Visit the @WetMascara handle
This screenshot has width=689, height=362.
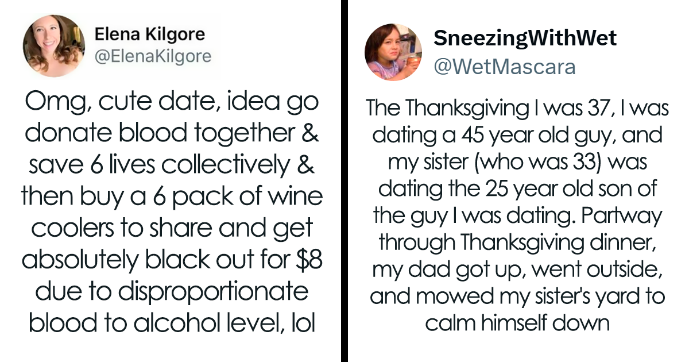(504, 67)
